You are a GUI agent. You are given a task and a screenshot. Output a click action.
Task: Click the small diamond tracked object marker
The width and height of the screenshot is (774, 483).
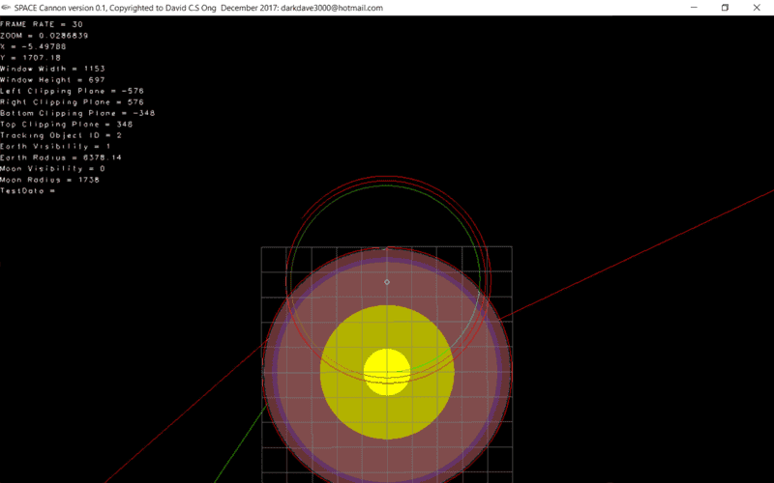click(x=387, y=282)
